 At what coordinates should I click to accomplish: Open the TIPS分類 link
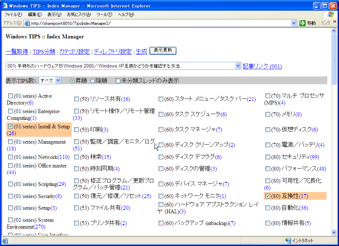pyautogui.click(x=44, y=52)
